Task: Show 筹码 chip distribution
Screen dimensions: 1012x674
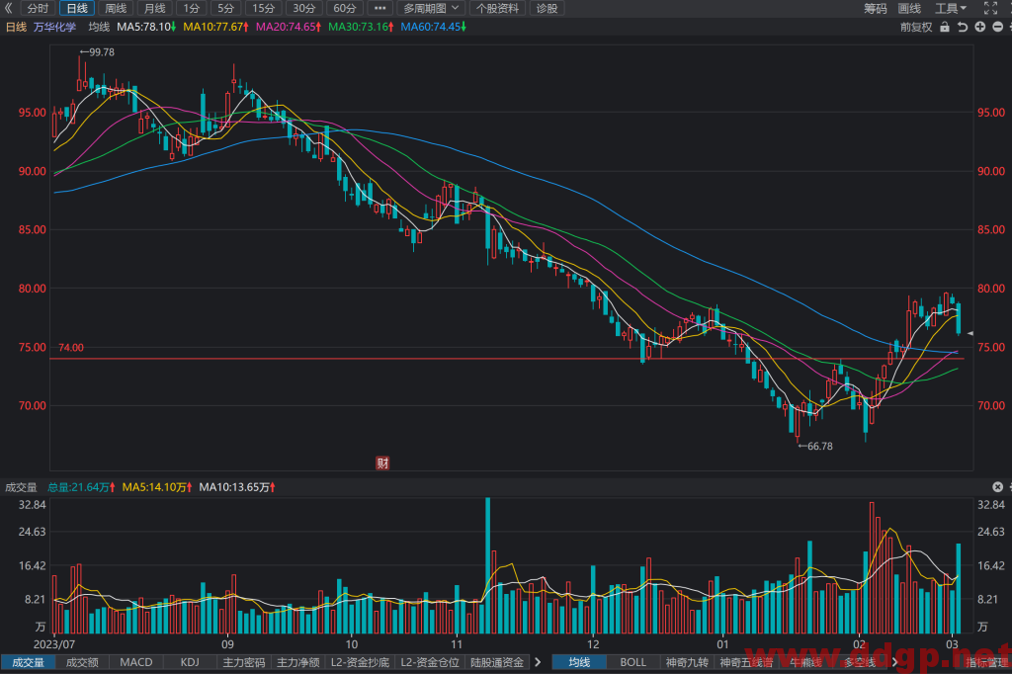Action: tap(876, 8)
